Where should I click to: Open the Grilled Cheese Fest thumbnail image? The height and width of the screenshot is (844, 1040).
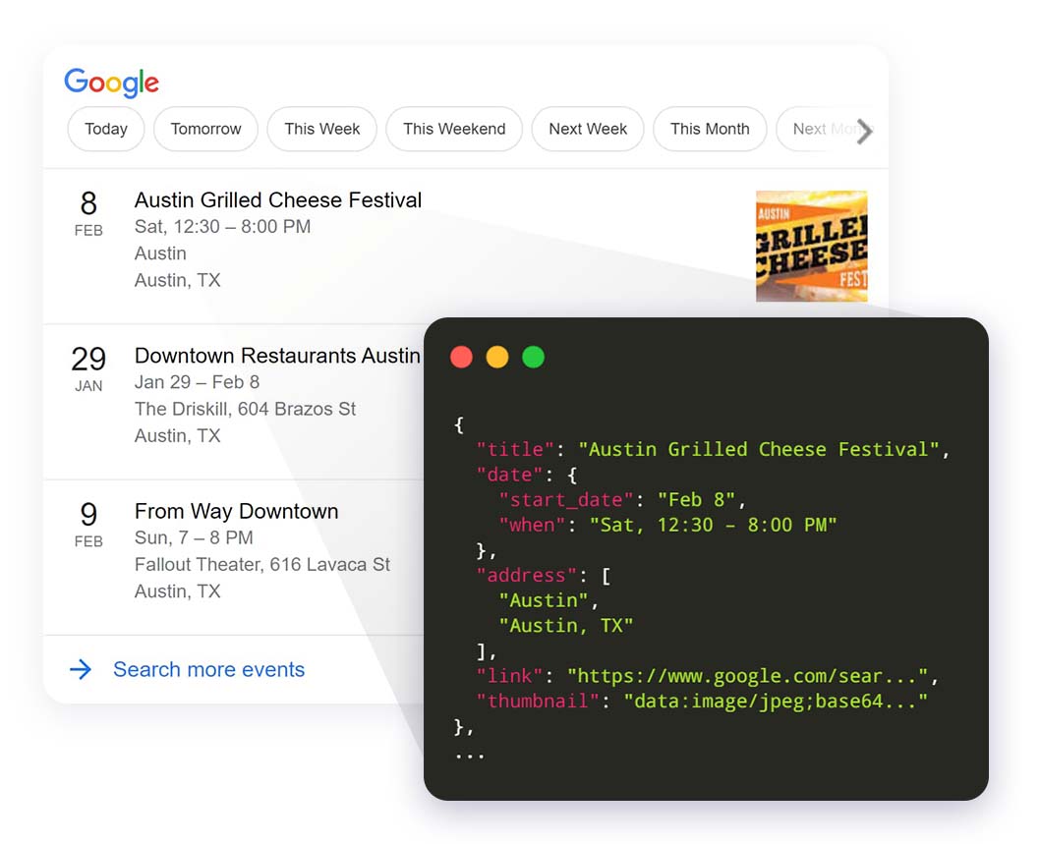[x=811, y=246]
